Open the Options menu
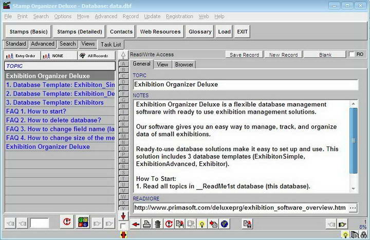Screen dimensions: 370x240 (x=63, y=16)
